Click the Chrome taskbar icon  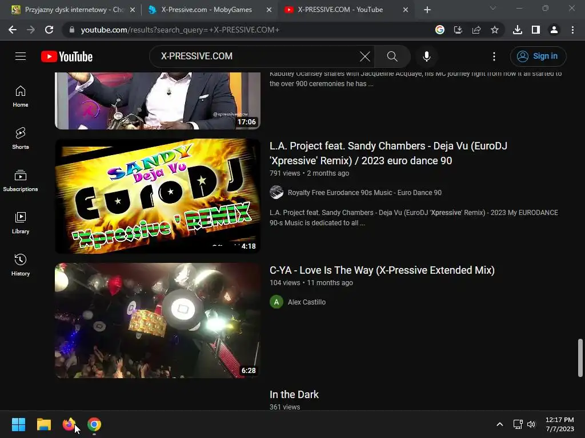pos(94,424)
